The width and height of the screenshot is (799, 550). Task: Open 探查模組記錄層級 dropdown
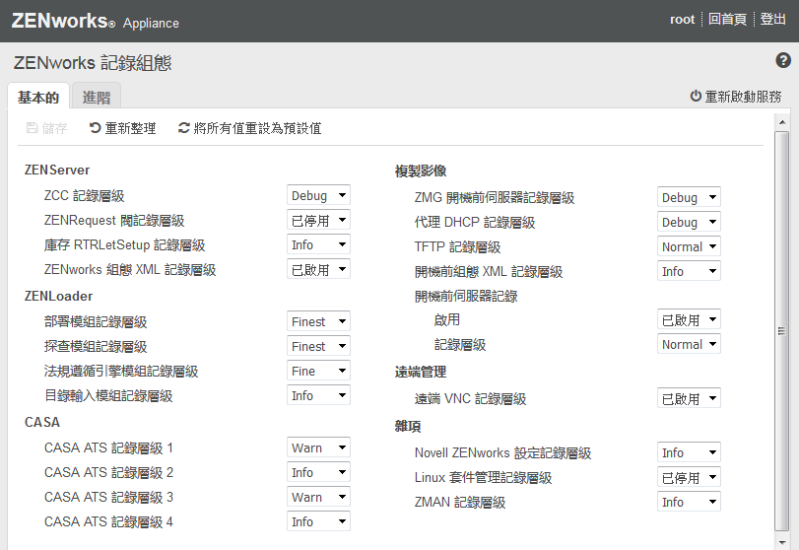318,346
